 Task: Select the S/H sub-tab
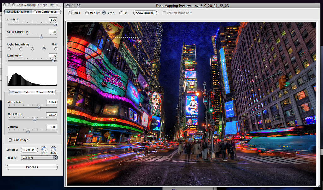tap(50, 92)
